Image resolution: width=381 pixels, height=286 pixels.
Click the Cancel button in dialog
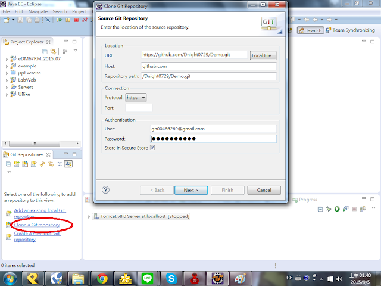click(264, 190)
